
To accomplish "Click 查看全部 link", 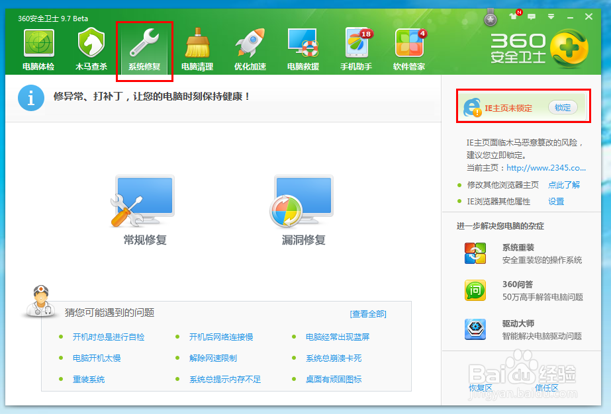I will (368, 314).
